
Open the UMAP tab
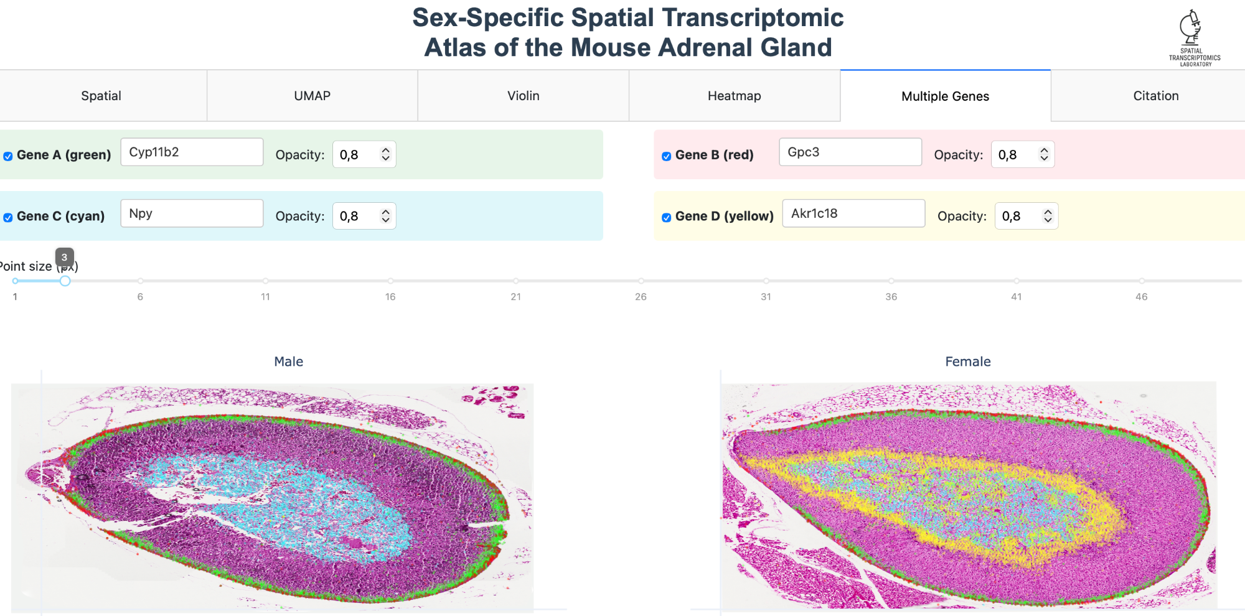point(312,95)
